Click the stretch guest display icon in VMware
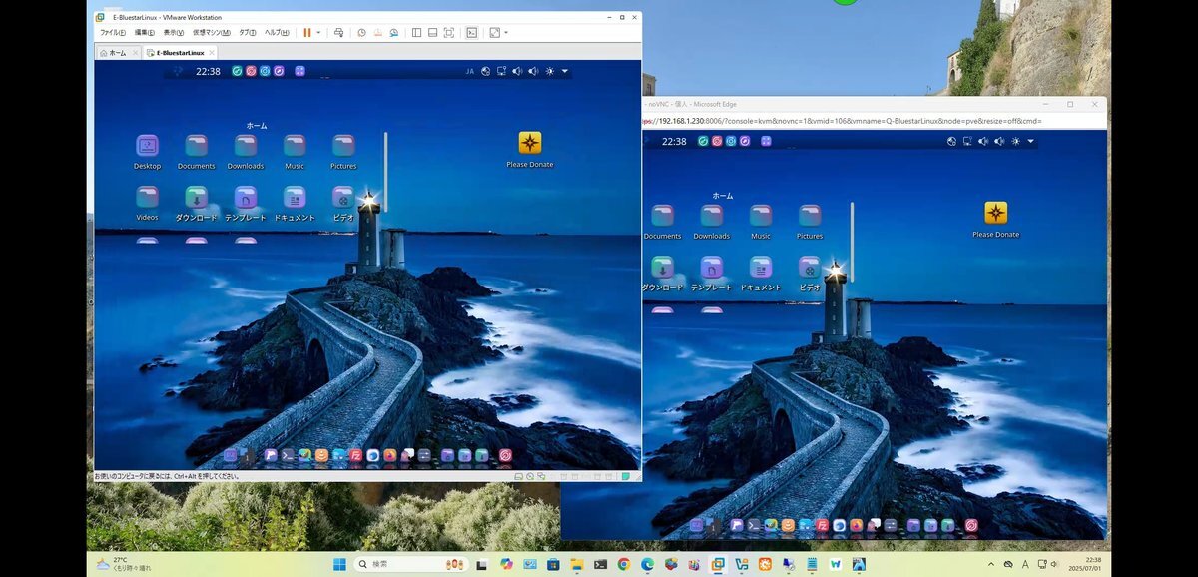 pyautogui.click(x=494, y=33)
